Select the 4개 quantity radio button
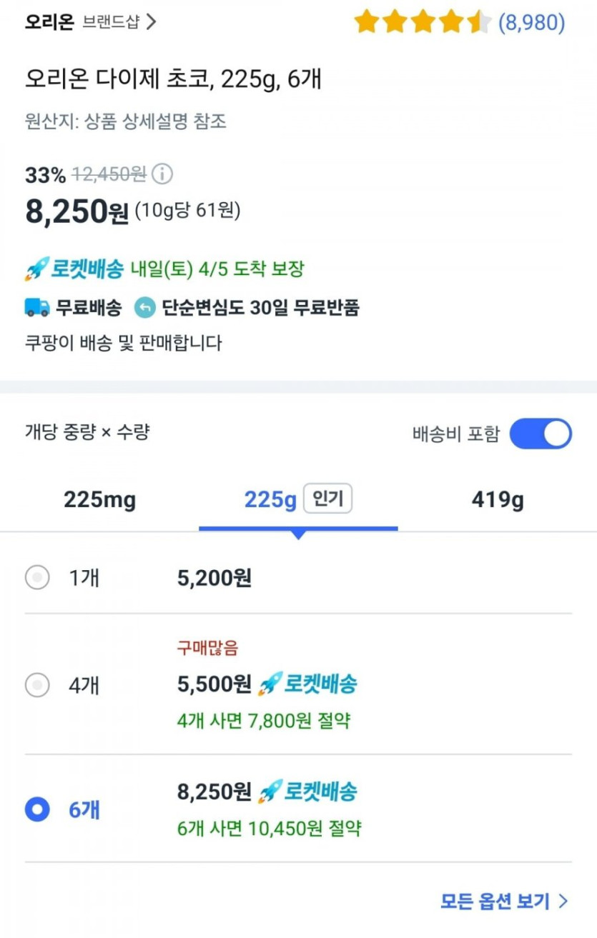The width and height of the screenshot is (597, 938). coord(37,686)
